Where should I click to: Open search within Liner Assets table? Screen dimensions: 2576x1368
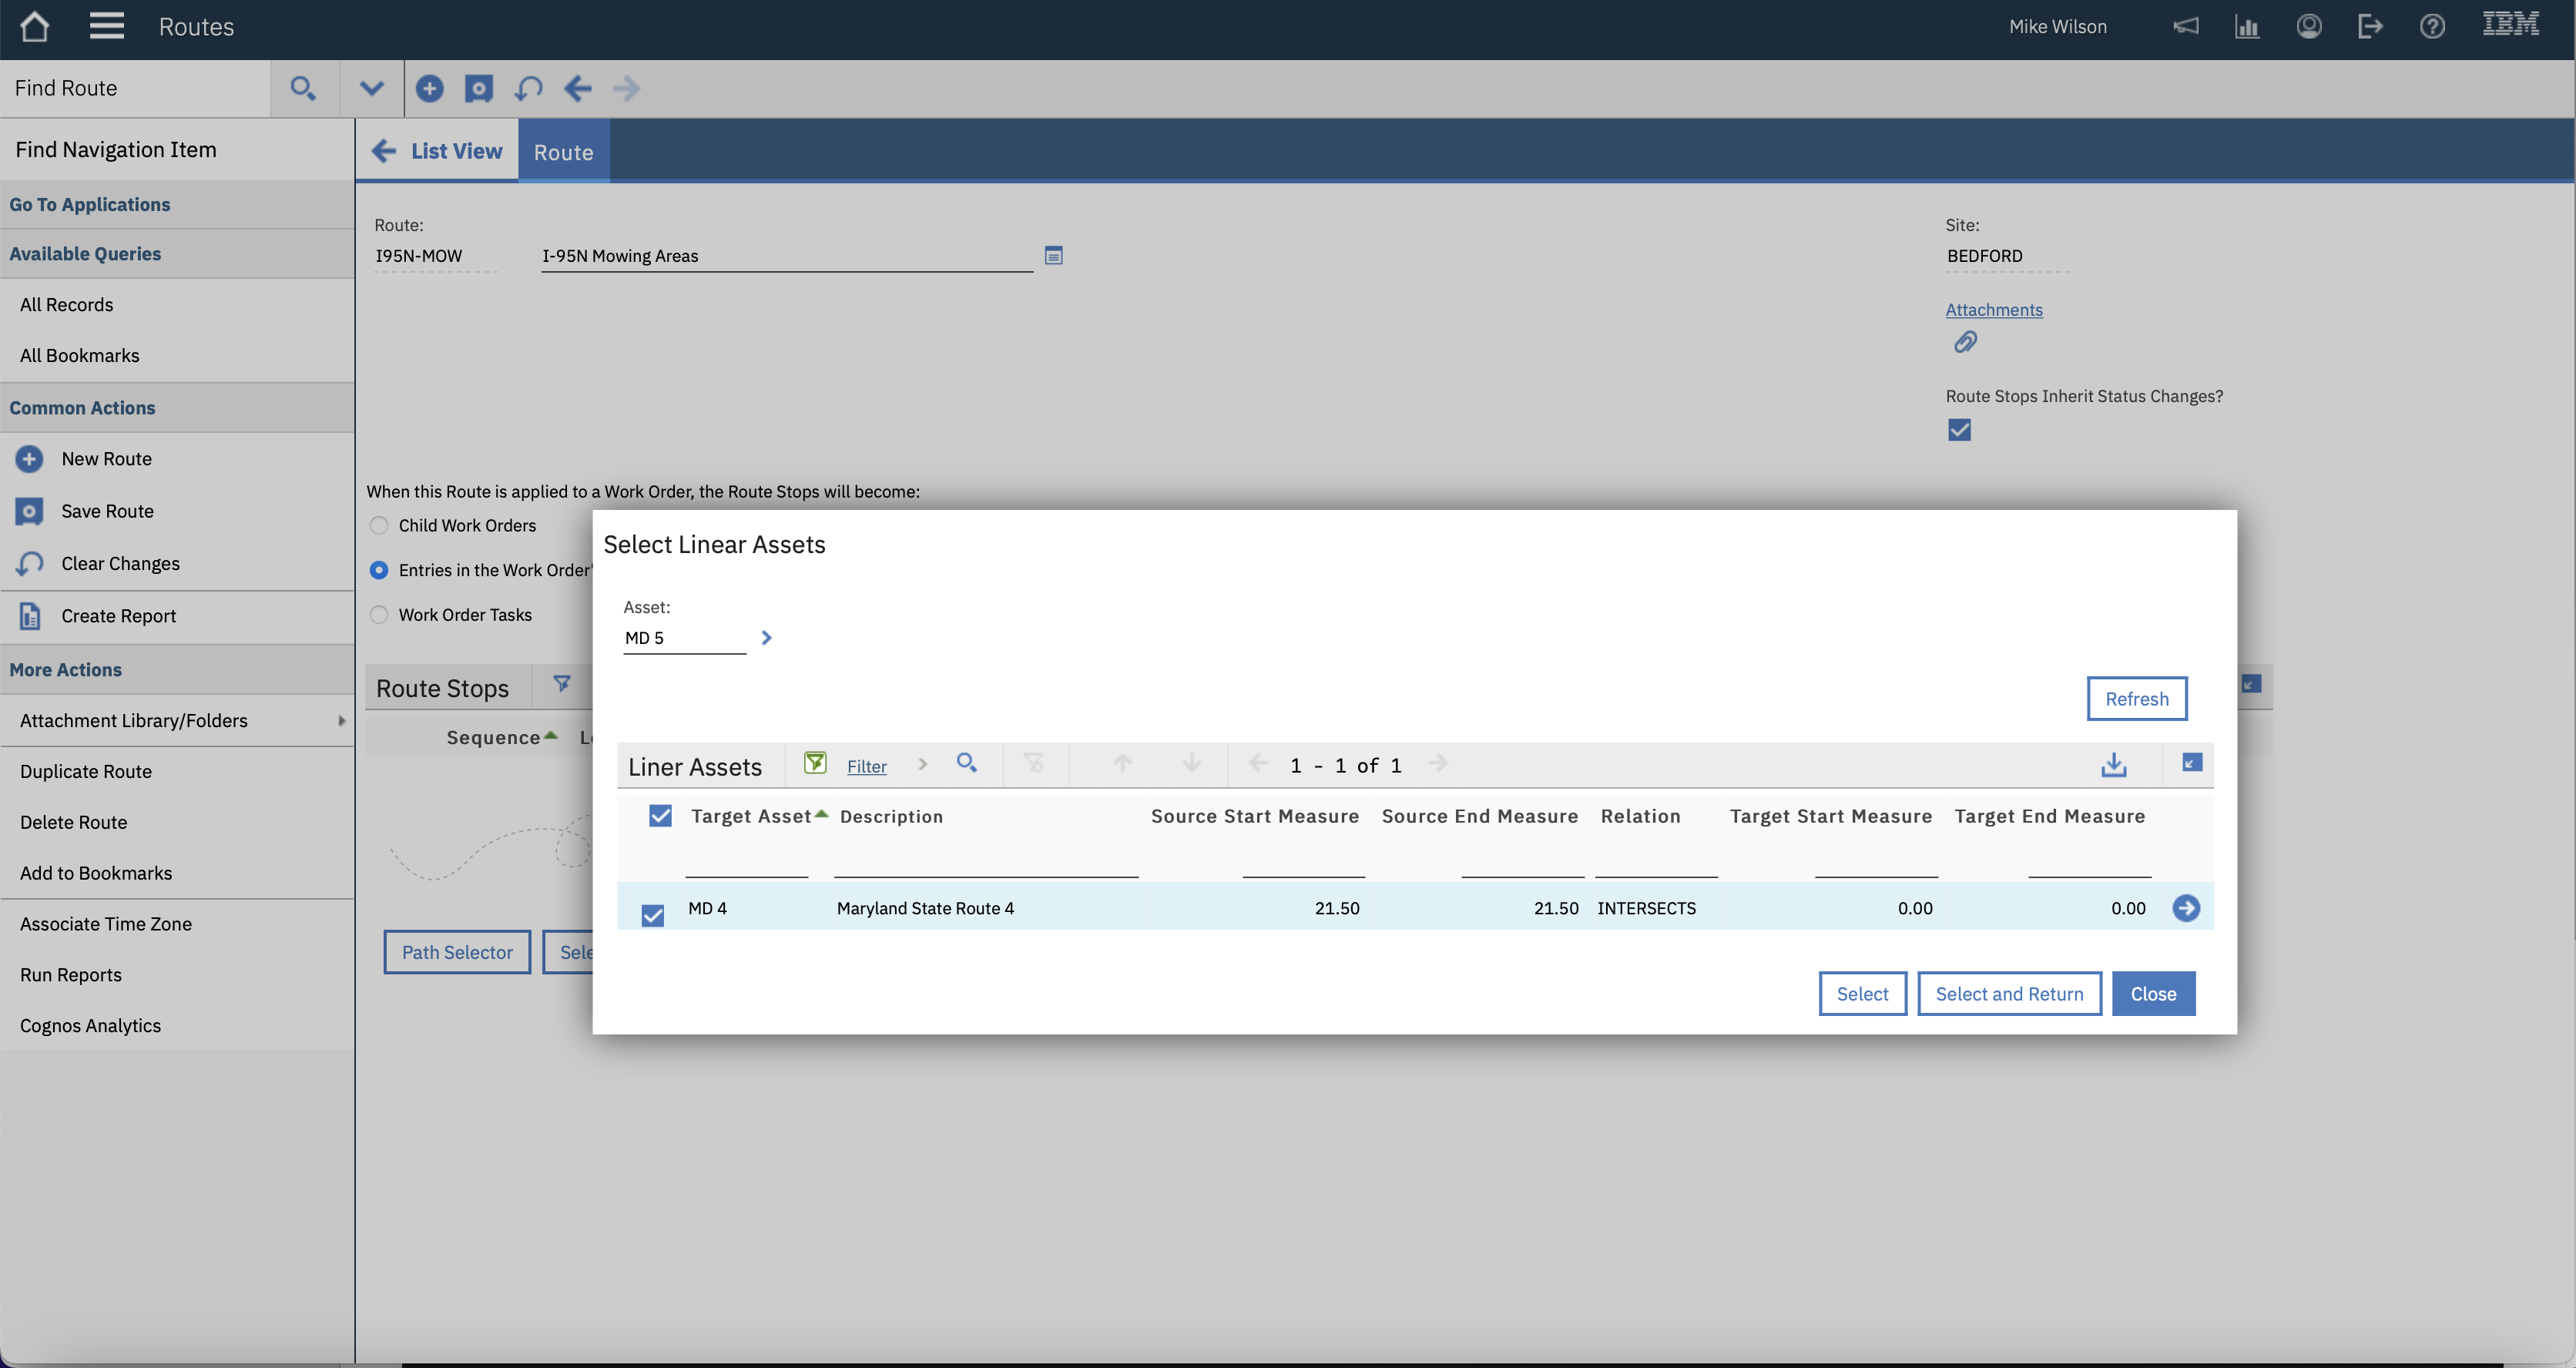pos(967,763)
